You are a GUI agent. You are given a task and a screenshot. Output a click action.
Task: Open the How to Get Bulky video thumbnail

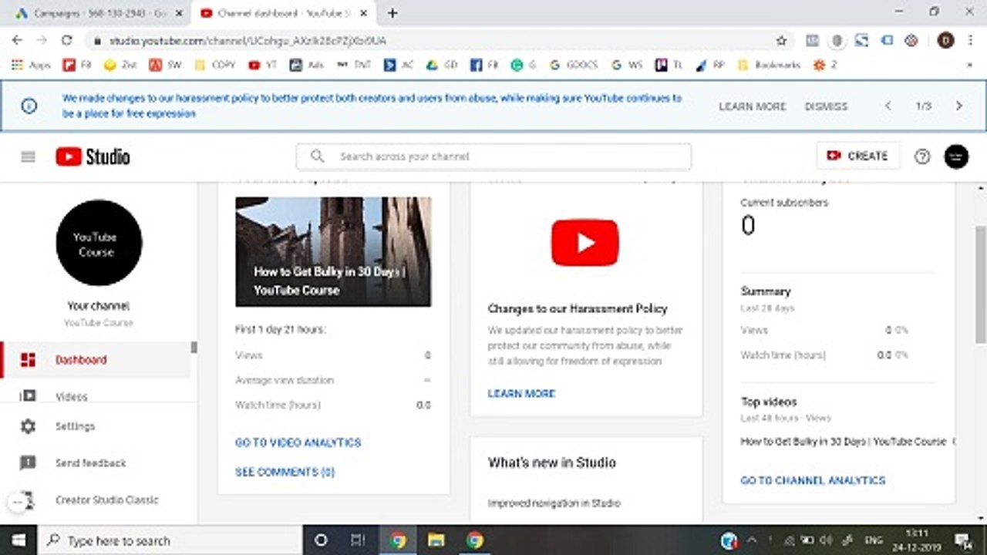333,251
